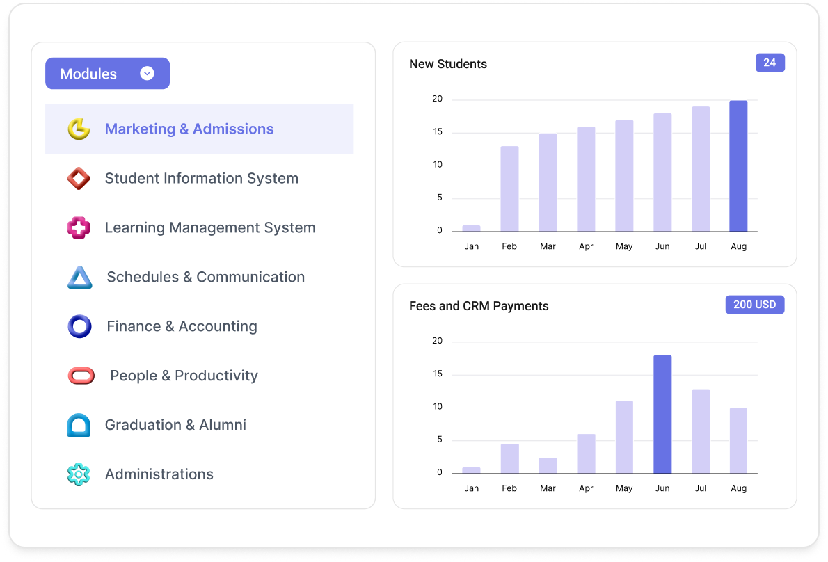Click the pink cross Learning Management System icon
The height and width of the screenshot is (562, 828).
point(79,227)
